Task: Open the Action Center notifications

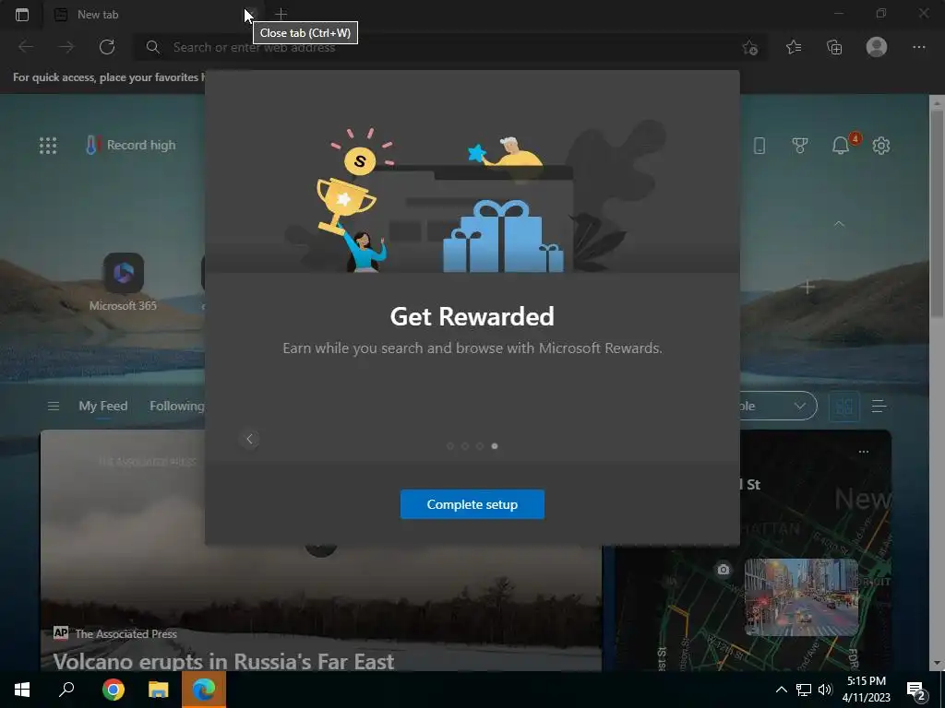Action: pos(916,690)
